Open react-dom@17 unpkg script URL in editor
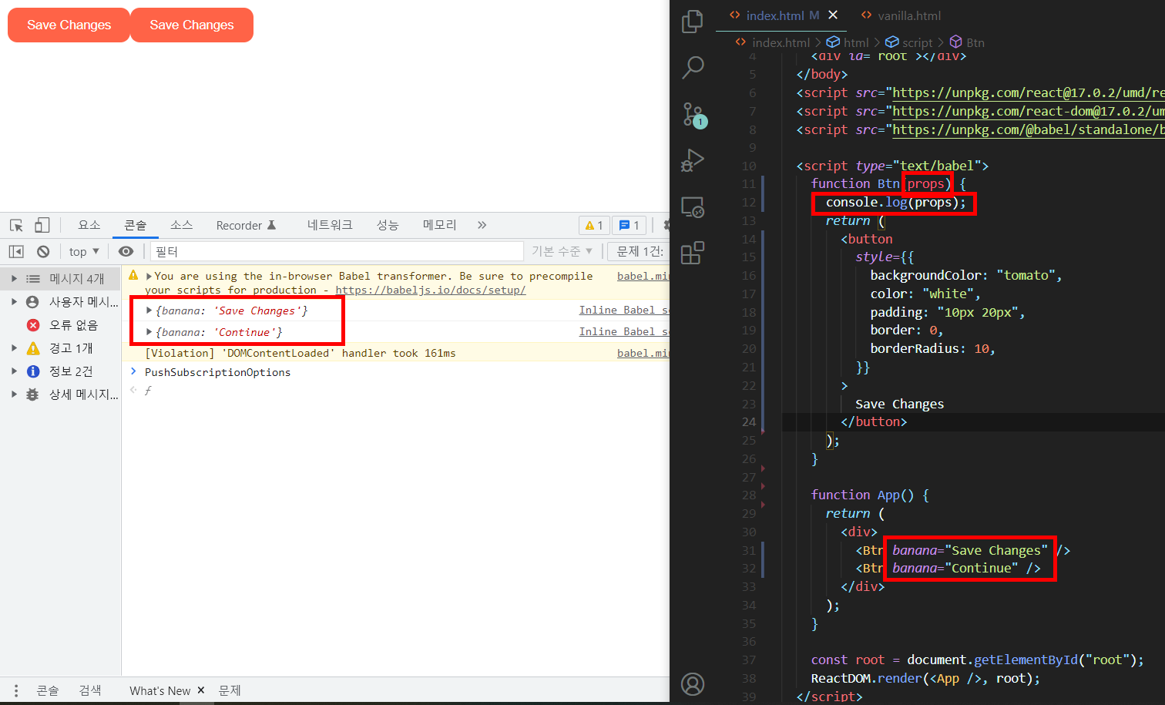 [x=1028, y=111]
